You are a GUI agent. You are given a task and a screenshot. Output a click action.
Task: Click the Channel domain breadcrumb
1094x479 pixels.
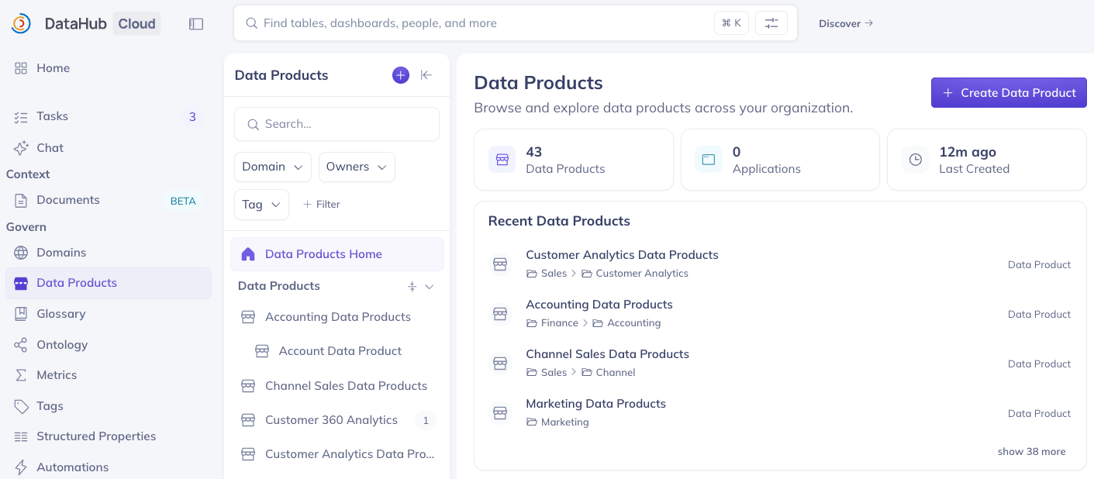click(x=609, y=373)
